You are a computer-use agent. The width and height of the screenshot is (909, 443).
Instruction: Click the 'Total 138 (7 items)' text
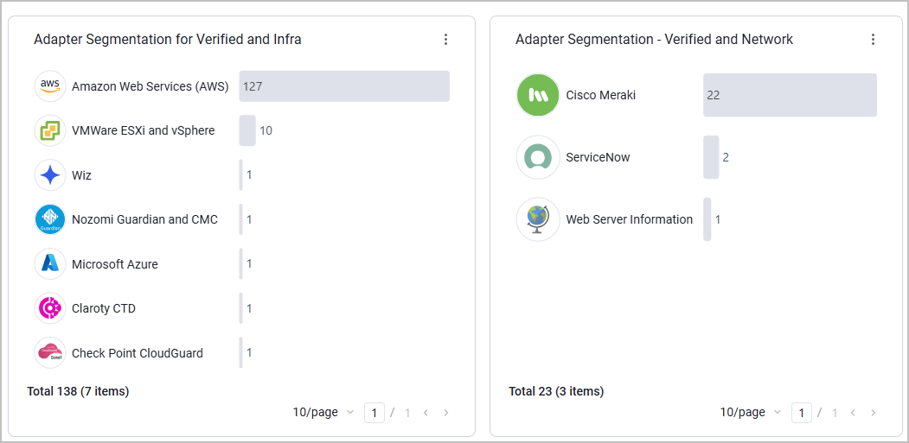pyautogui.click(x=78, y=391)
